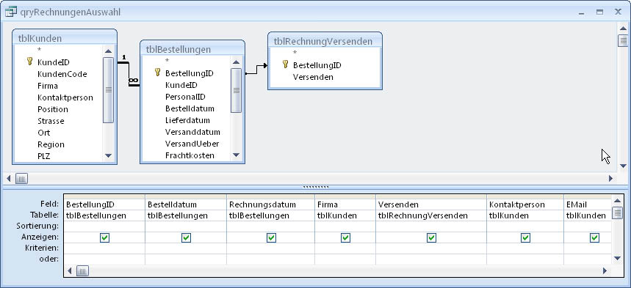Click down arrow of tblKunden field list
Screen dimensions: 631x288
[x=108, y=155]
